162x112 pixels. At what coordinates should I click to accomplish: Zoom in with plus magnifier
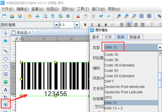(119, 16)
